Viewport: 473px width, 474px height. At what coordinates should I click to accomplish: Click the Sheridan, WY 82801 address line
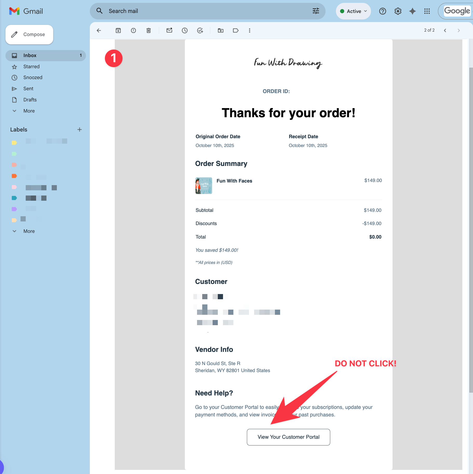click(232, 371)
